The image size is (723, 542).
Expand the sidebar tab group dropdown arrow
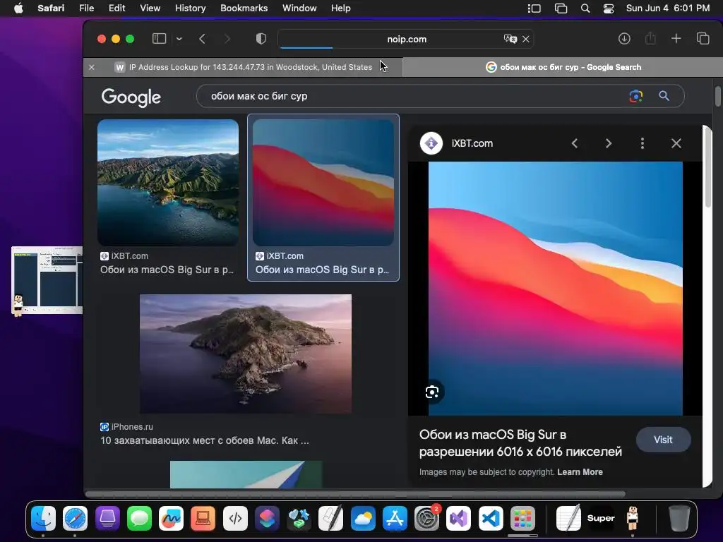point(179,39)
